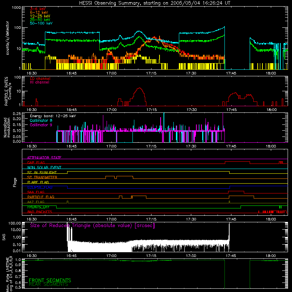Click the Normalized modulation axis label
Image resolution: width=292 pixels, height=292 pixels.
click(x=7, y=127)
